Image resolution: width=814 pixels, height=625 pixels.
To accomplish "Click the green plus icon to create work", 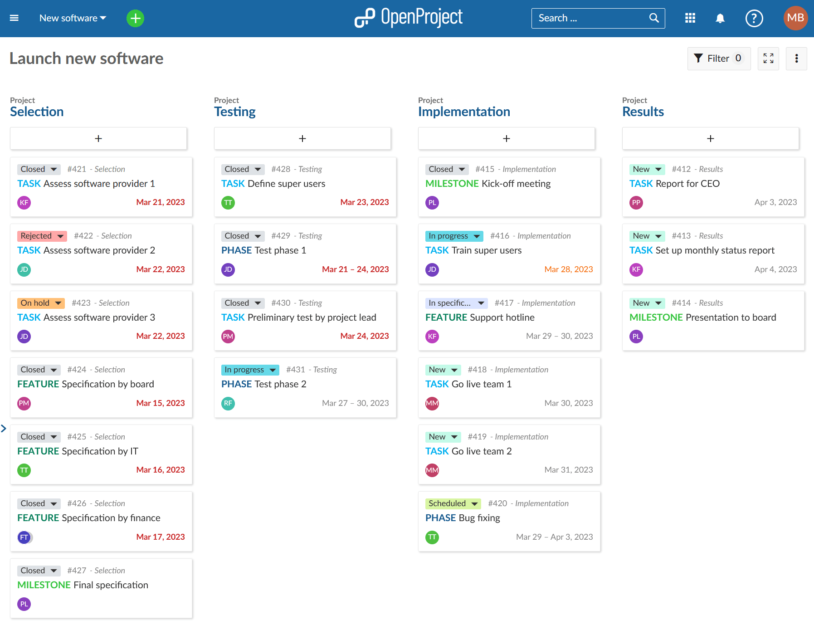I will [135, 18].
